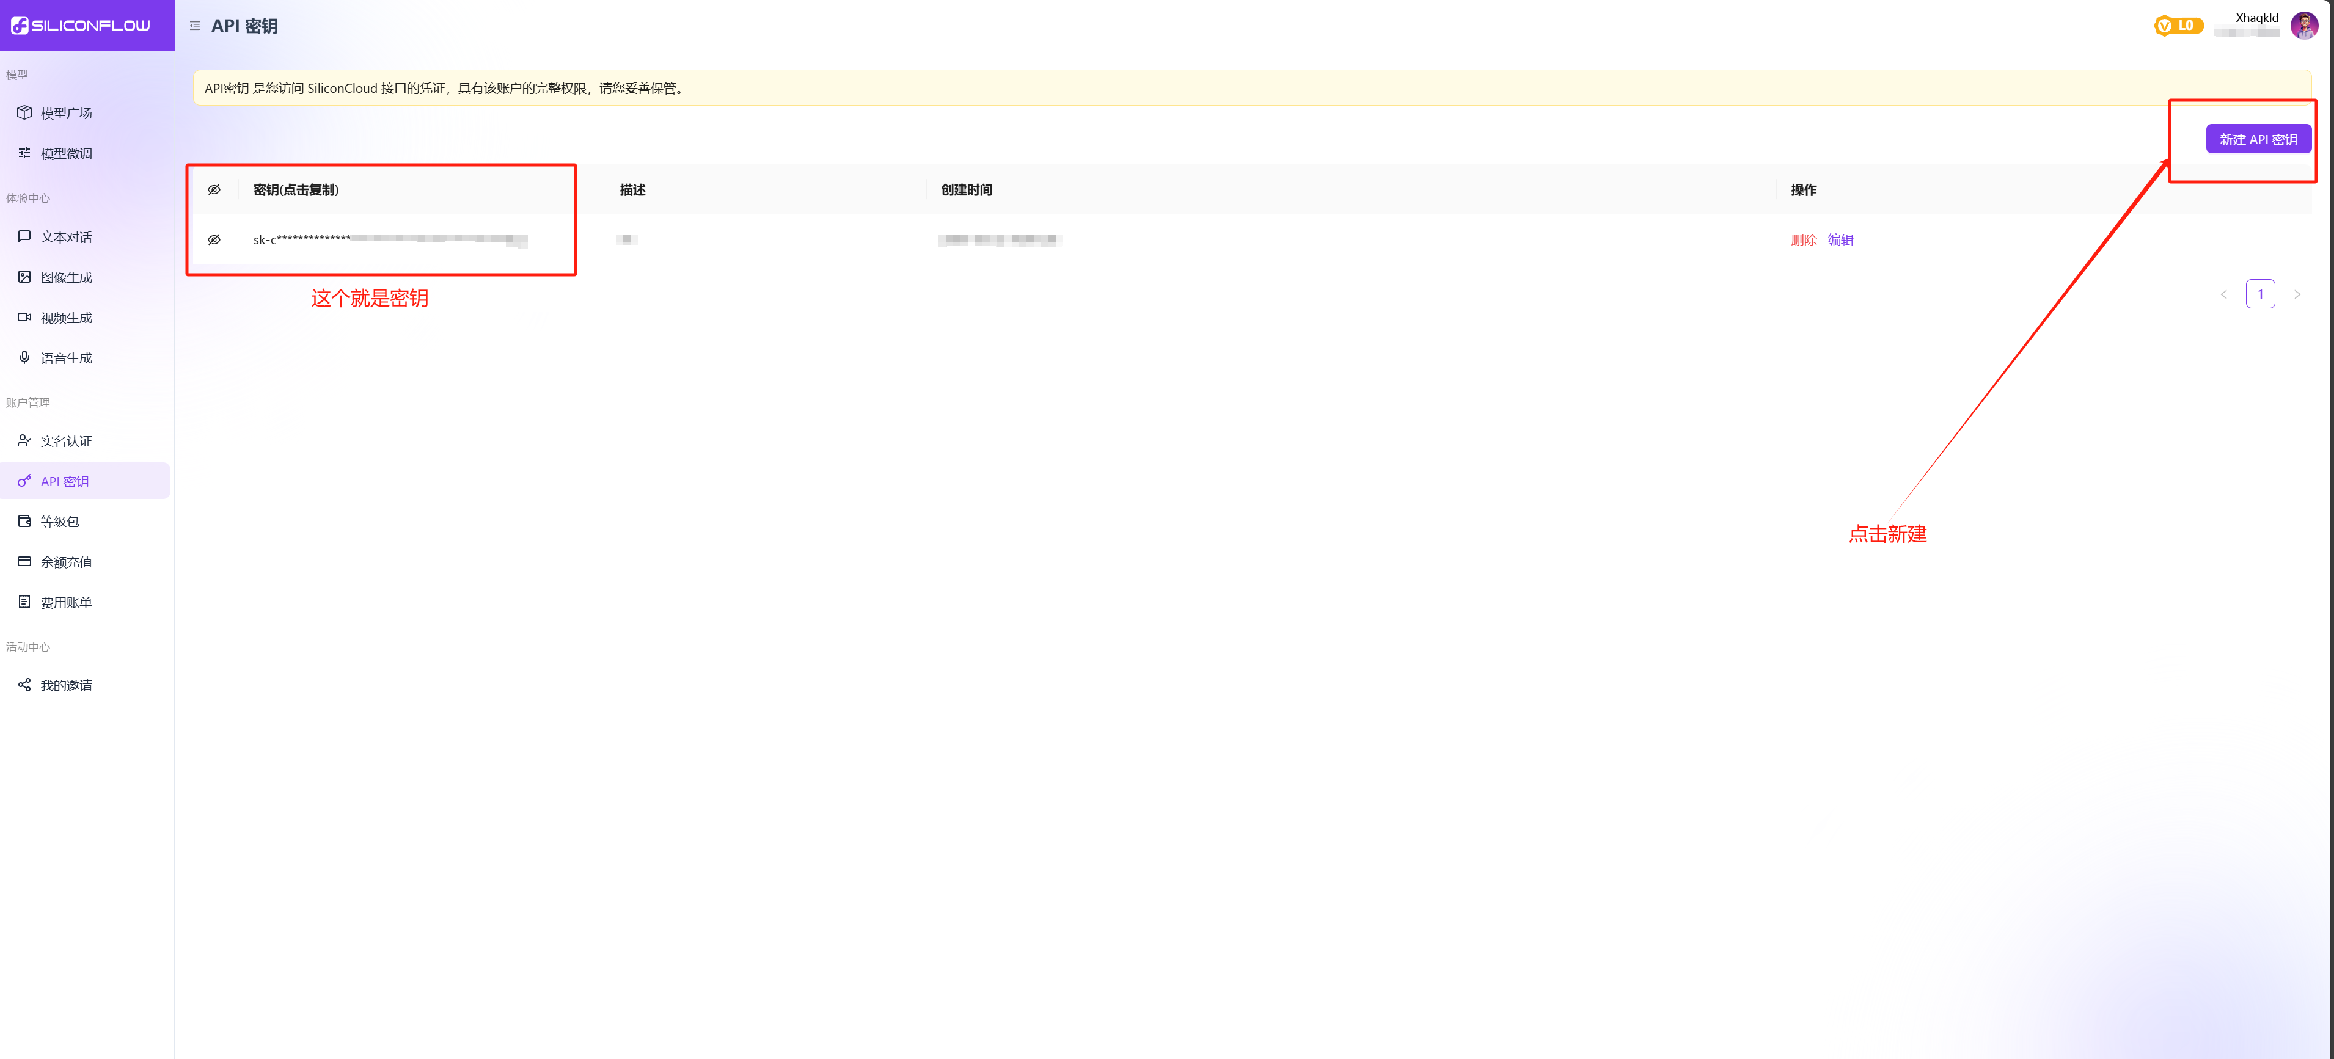Screen dimensions: 2334x1059
Task: Click the wallet icon beside 等级包
Action: 24,521
